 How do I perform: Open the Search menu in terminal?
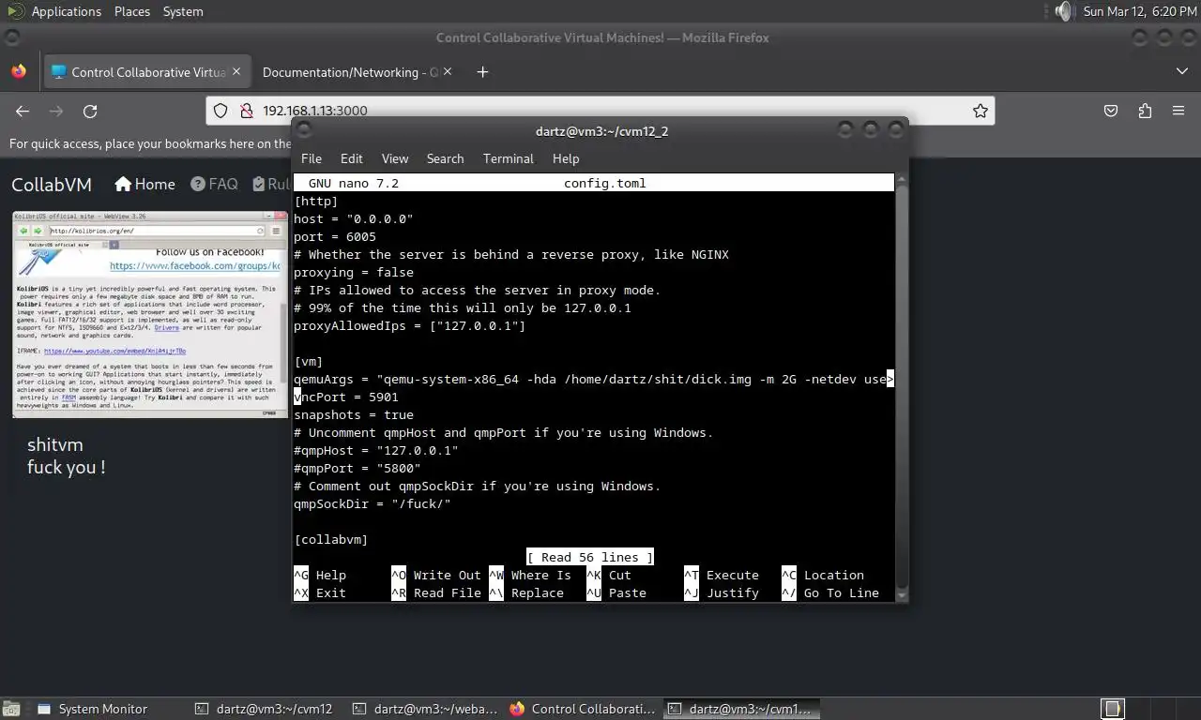pos(445,158)
